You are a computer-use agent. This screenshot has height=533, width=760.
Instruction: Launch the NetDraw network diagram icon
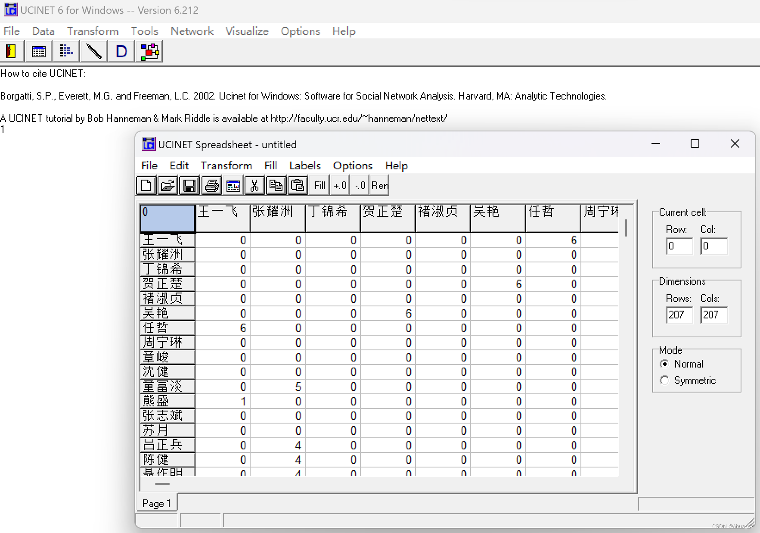click(149, 52)
